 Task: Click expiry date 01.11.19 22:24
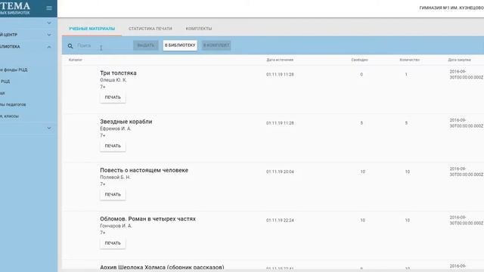tap(280, 221)
